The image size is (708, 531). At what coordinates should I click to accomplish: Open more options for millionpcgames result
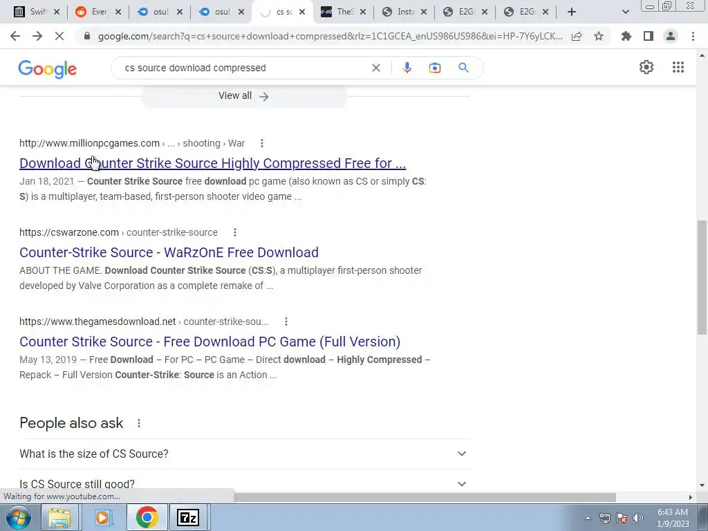(262, 143)
